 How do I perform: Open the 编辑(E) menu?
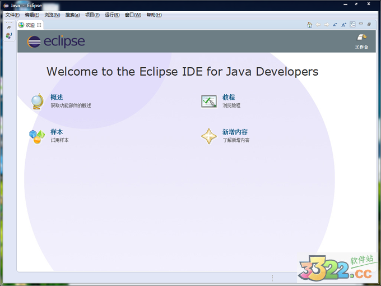(32, 15)
